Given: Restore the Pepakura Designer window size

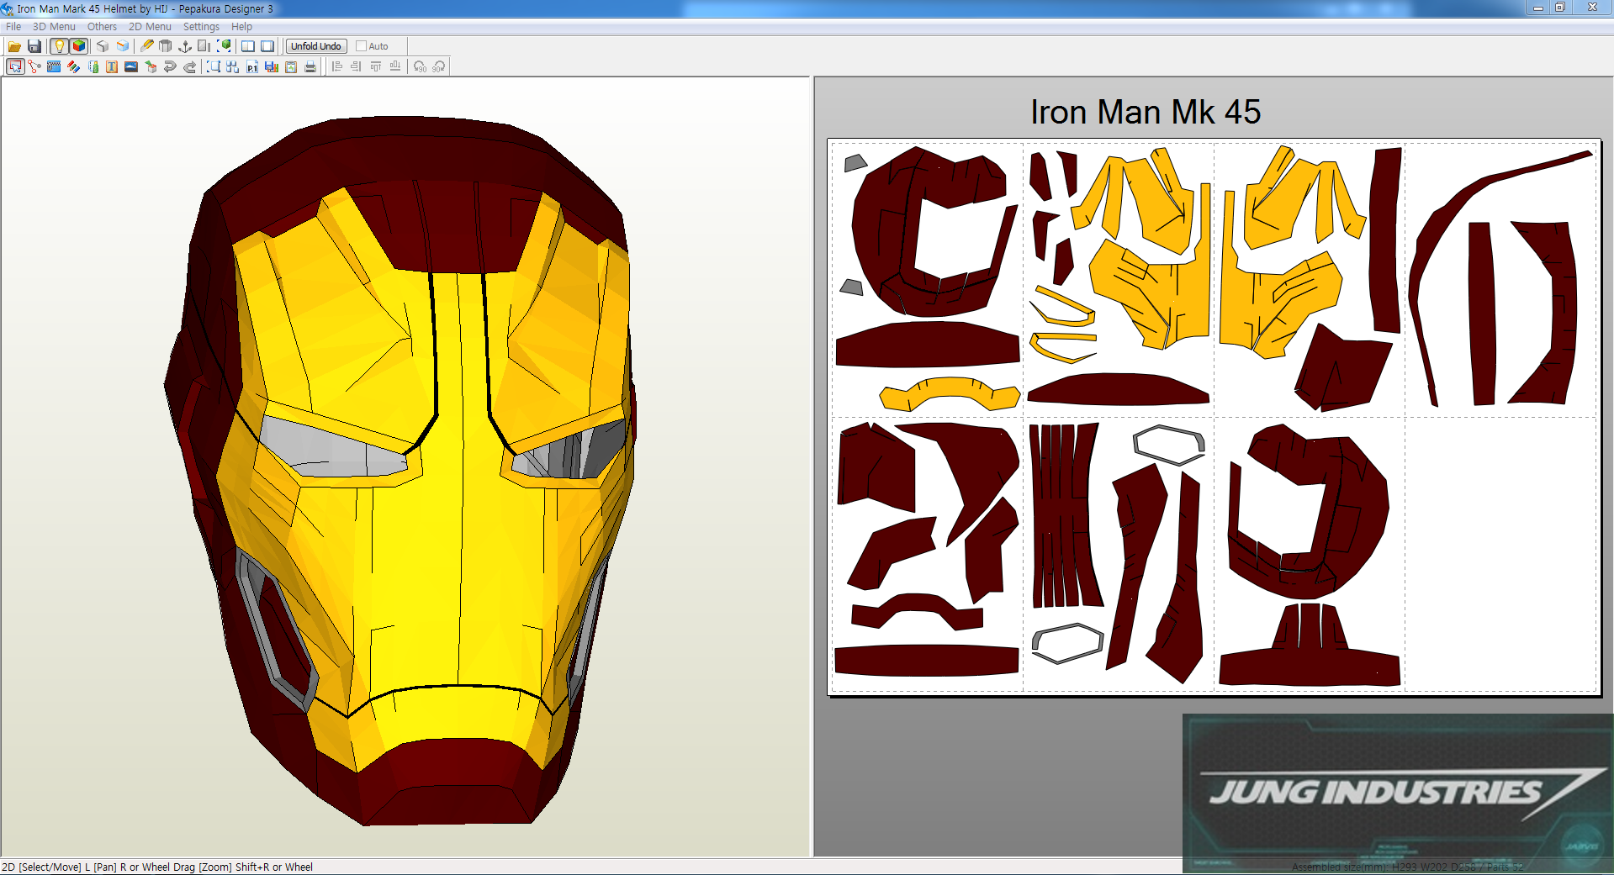Looking at the screenshot, I should [x=1560, y=8].
